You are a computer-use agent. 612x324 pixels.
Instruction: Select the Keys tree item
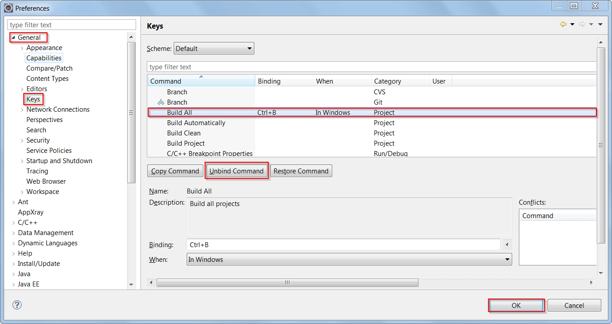click(33, 99)
